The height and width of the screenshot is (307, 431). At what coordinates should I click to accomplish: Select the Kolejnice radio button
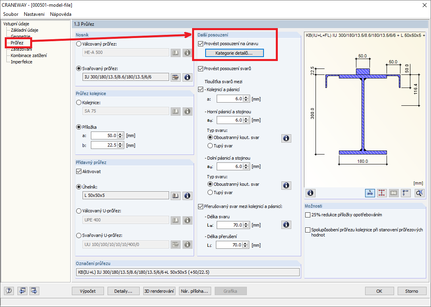tap(79, 103)
